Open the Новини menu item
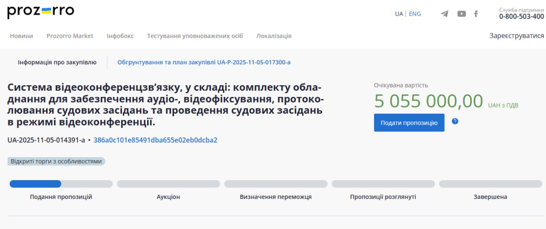Image resolution: width=546 pixels, height=229 pixels. point(21,36)
